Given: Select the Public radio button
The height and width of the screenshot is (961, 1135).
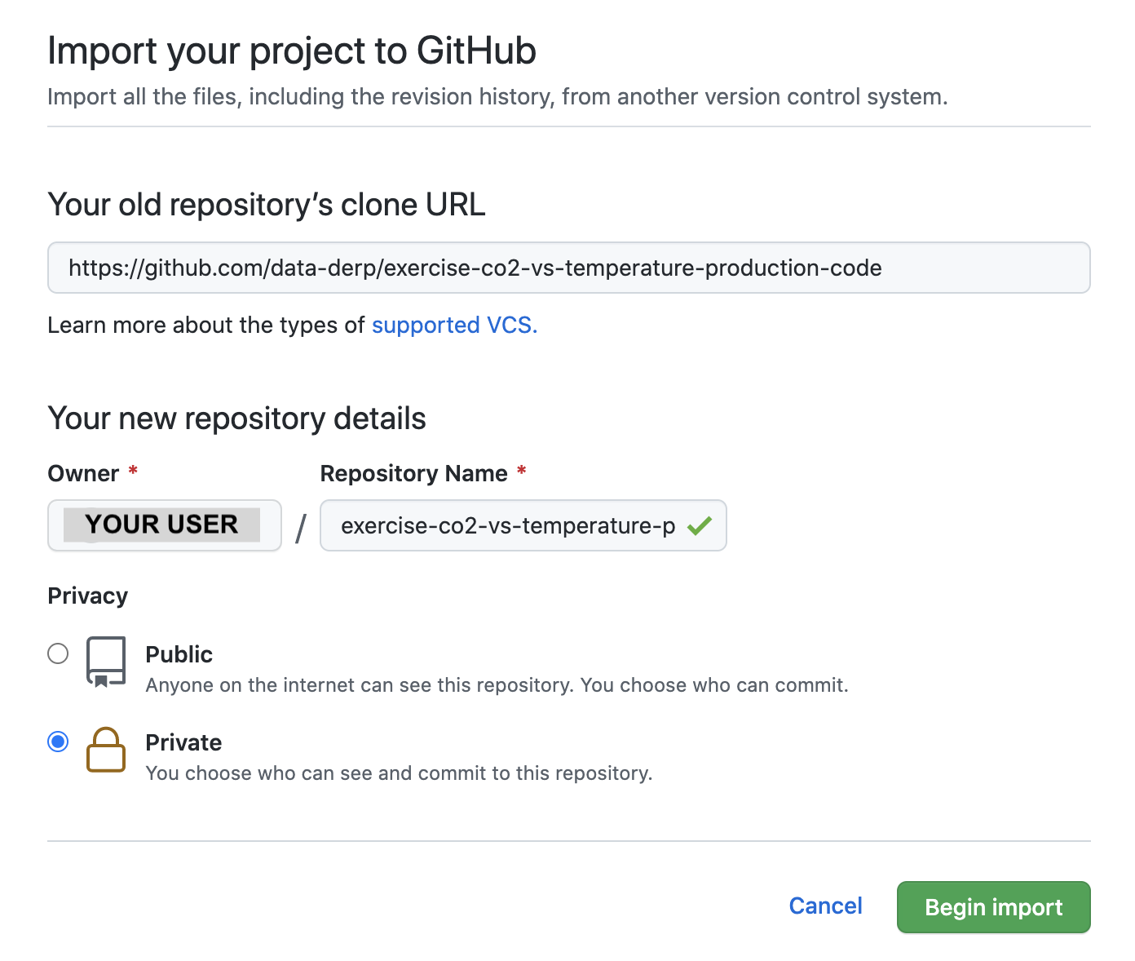Looking at the screenshot, I should 58,653.
